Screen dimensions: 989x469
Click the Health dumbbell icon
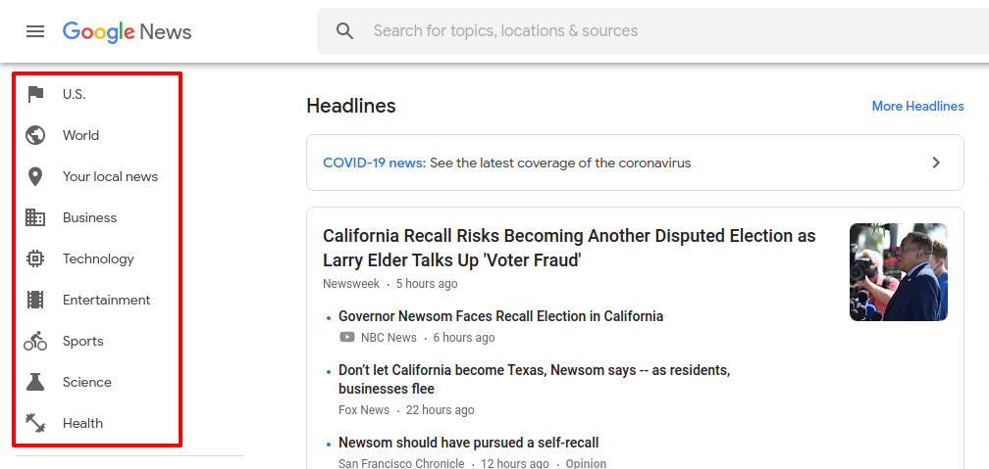coord(35,422)
